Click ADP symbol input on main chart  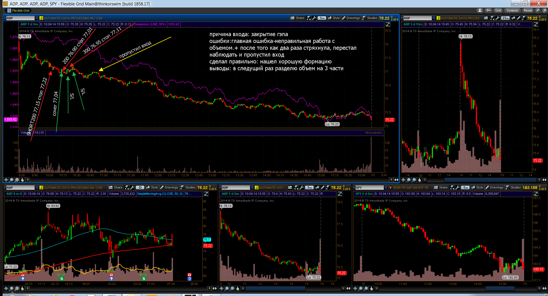tap(20, 18)
